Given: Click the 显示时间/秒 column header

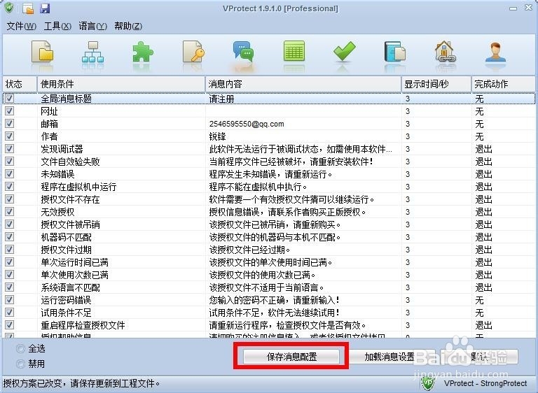Looking at the screenshot, I should pos(436,84).
